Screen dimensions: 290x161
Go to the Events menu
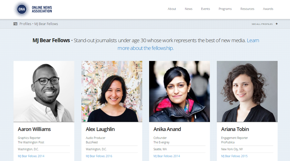206,9
